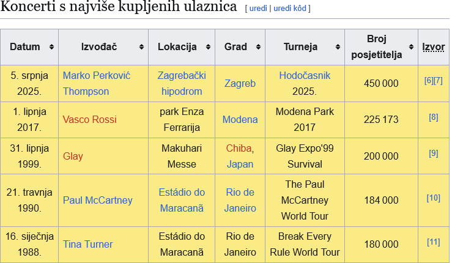This screenshot has height=263, width=452.
Task: Sort table by Izvođač column arrows
Action: coord(141,46)
